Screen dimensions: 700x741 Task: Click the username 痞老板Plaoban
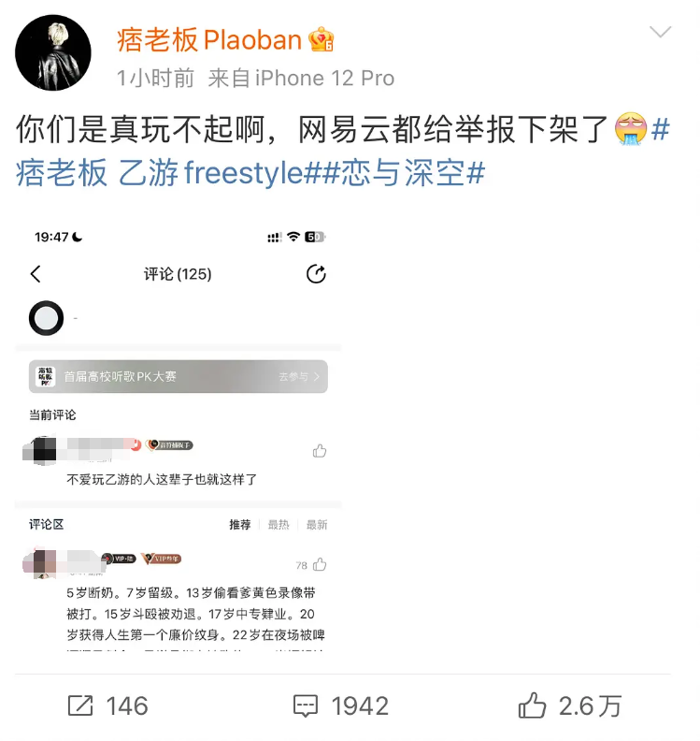[209, 39]
